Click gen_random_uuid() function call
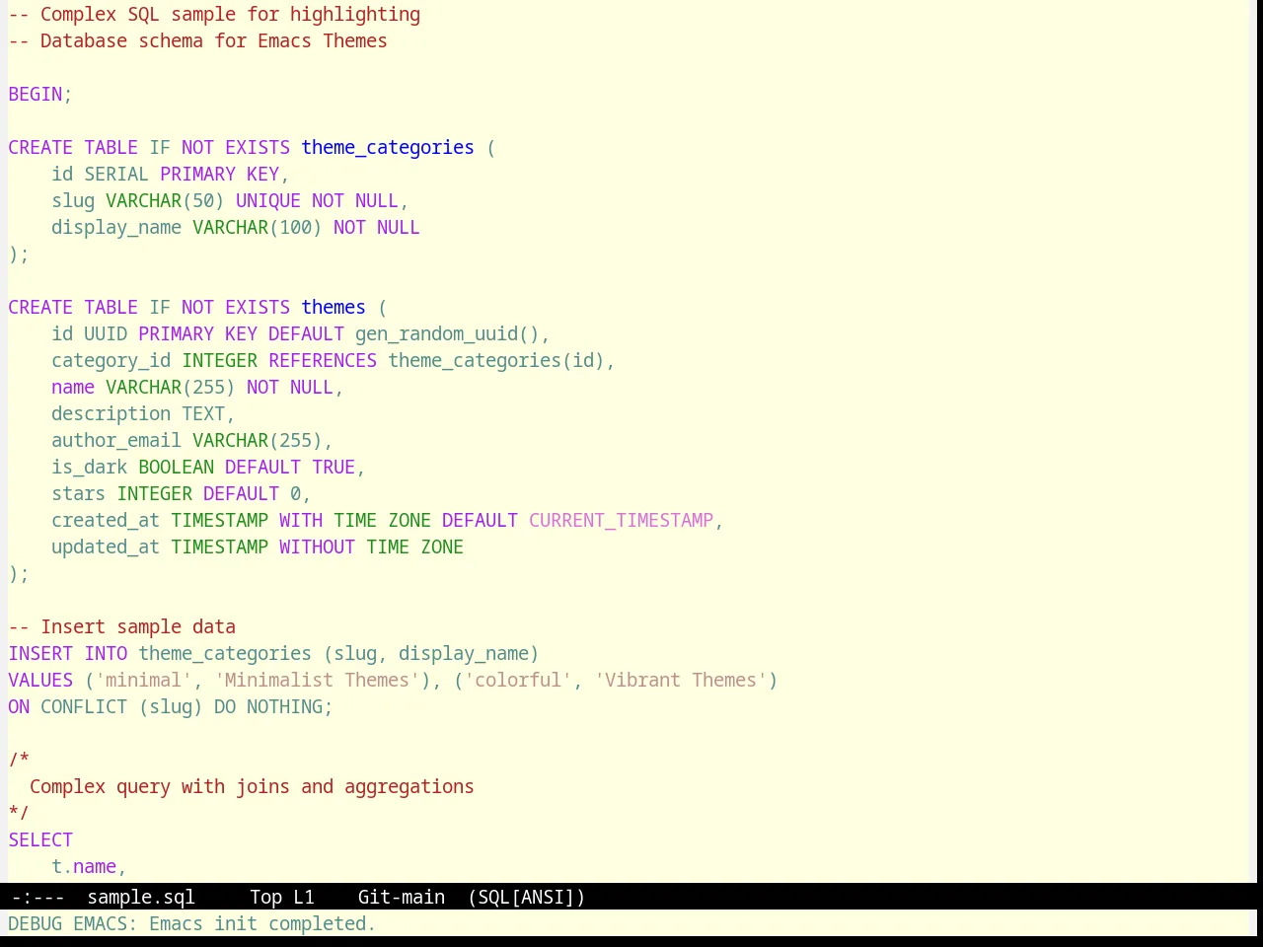This screenshot has width=1263, height=947. [x=447, y=333]
